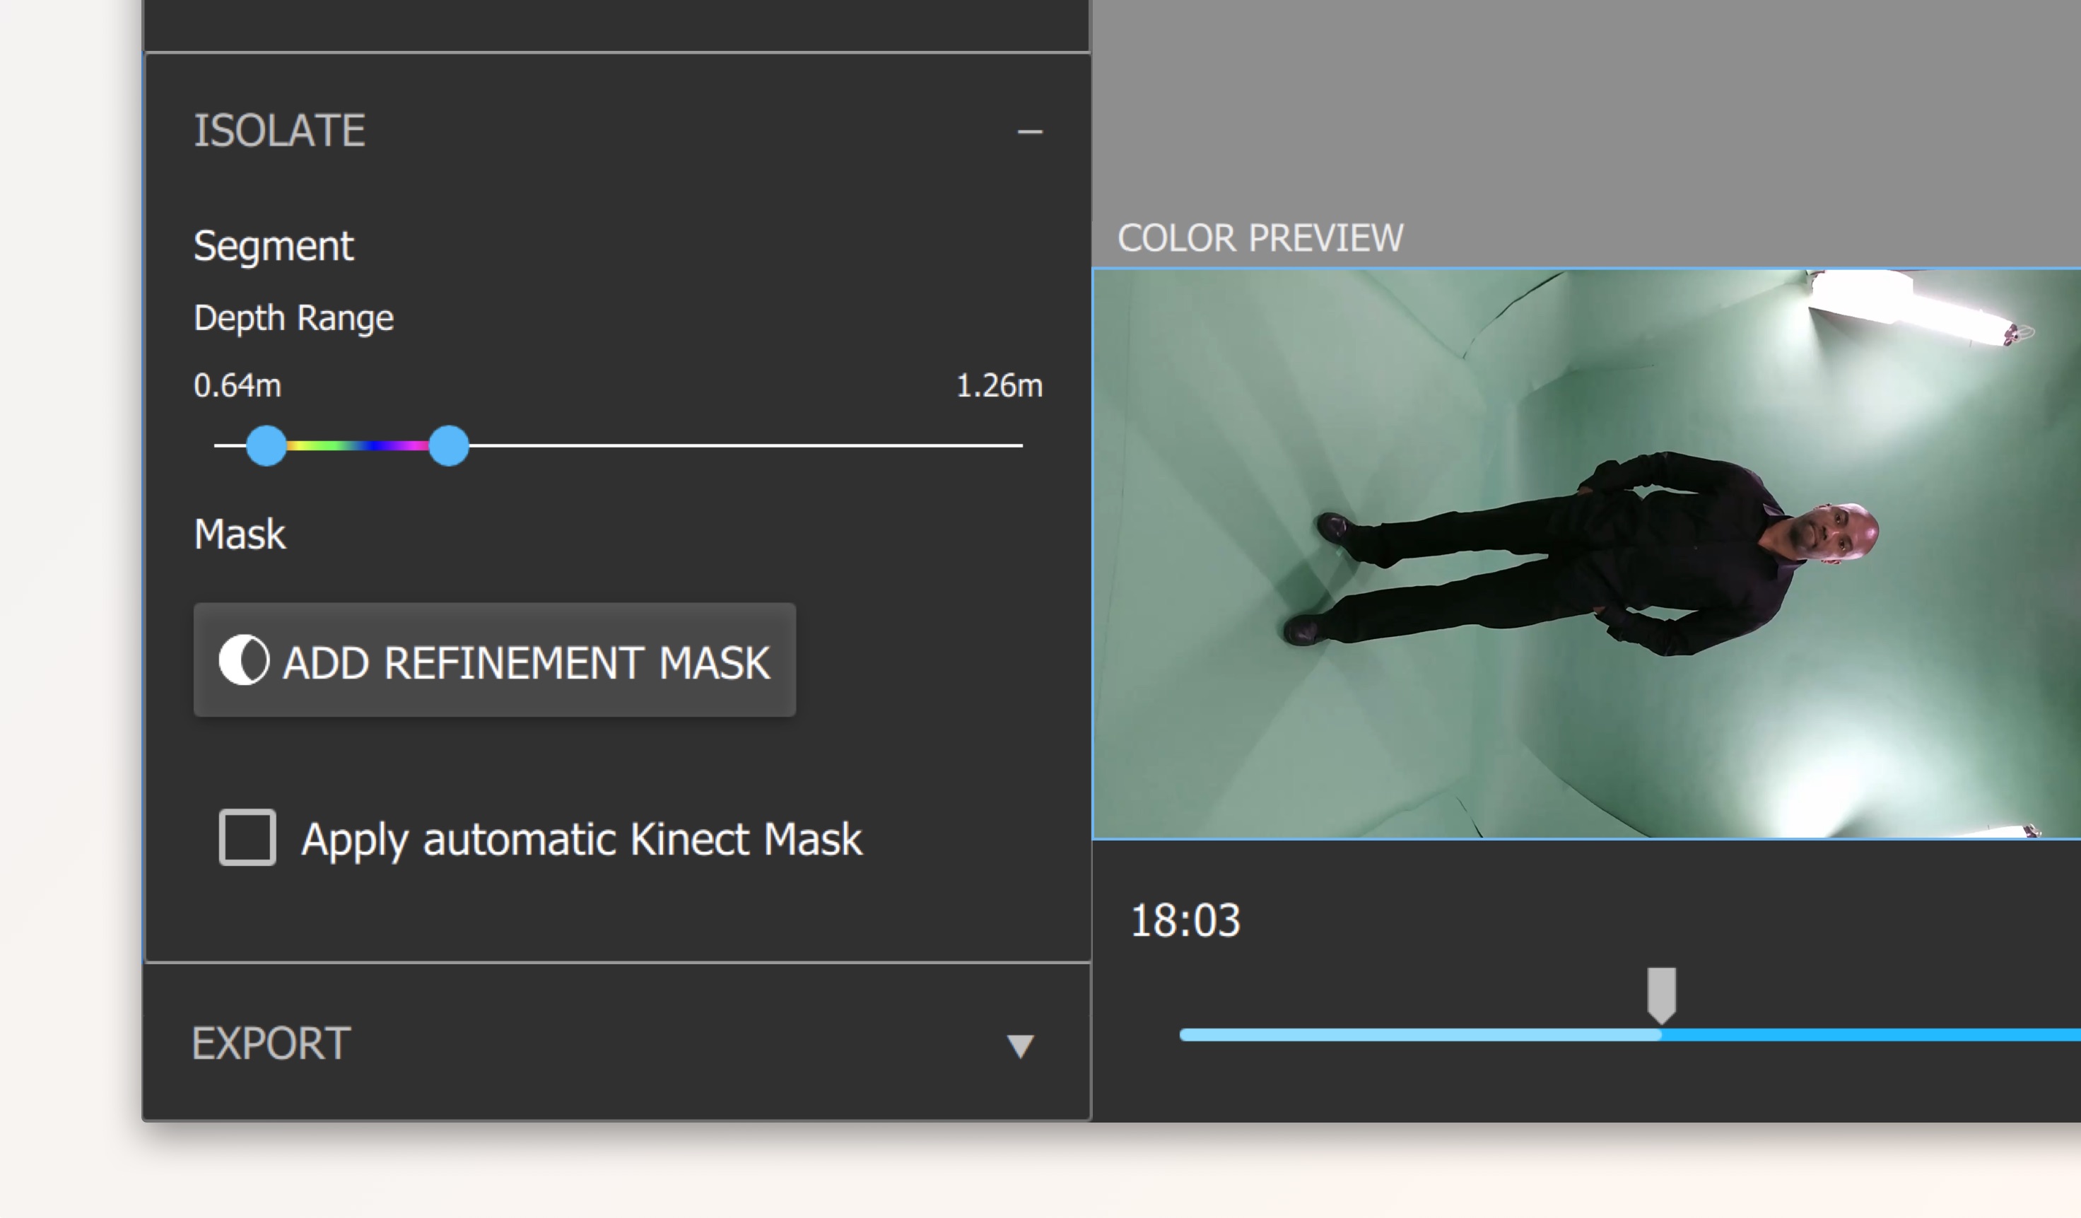Select the minimum depth range handle
Image resolution: width=2081 pixels, height=1218 pixels.
pyautogui.click(x=266, y=446)
